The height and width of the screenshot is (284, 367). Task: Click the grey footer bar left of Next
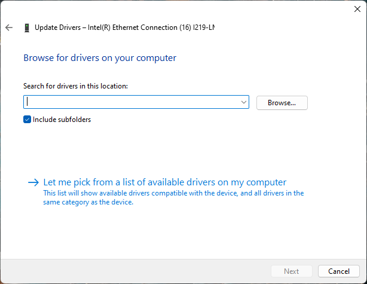tap(131, 271)
